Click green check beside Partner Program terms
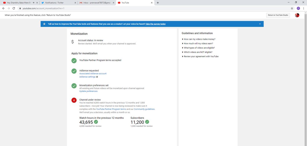307x146 pixels. tap(74, 61)
